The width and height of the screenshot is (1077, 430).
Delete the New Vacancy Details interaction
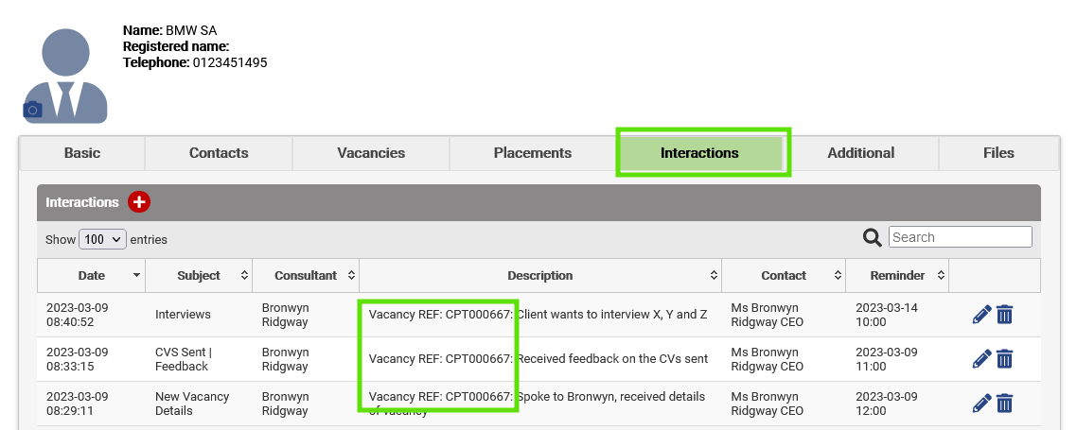click(x=1004, y=404)
